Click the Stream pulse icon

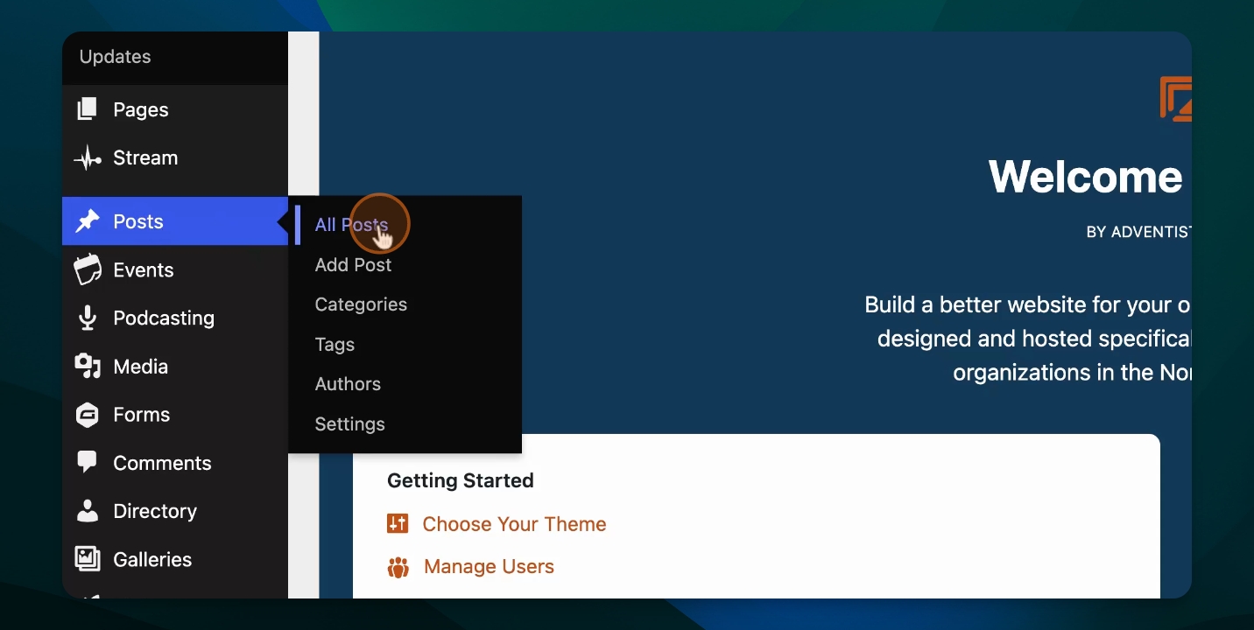pyautogui.click(x=87, y=158)
